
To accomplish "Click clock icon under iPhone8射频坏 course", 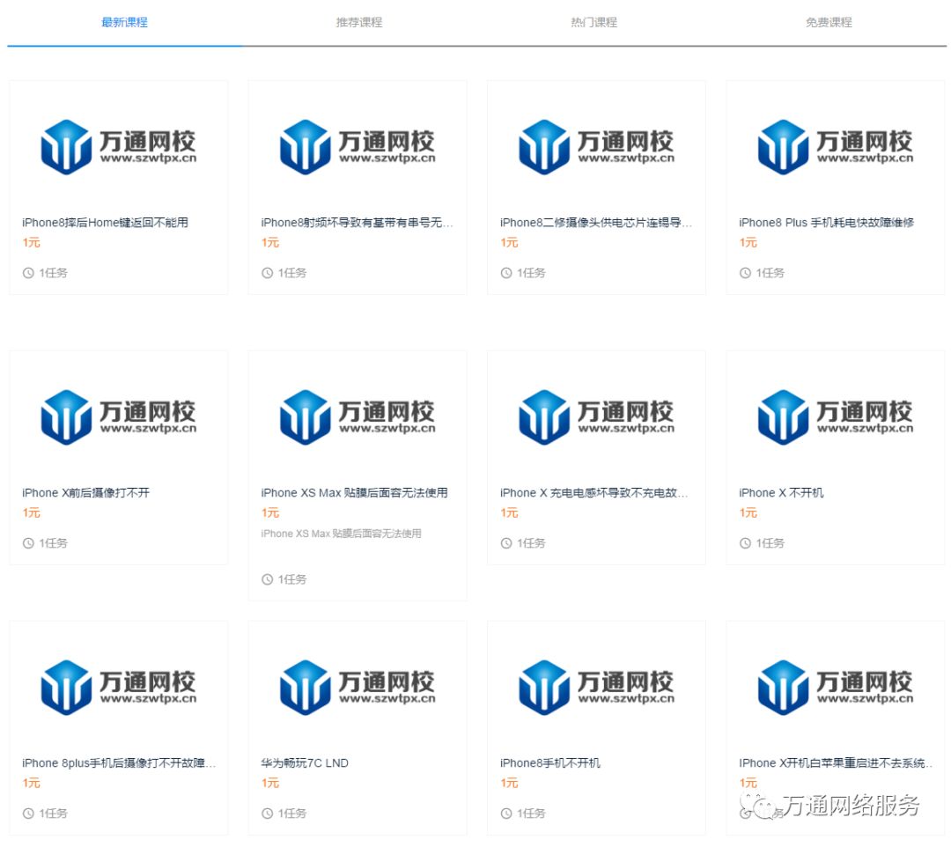I will [268, 273].
